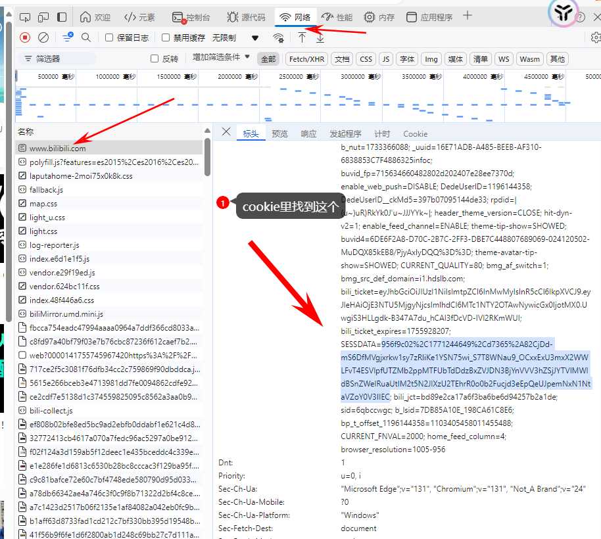
Task: Select polyfill.js request row
Action: [x=109, y=162]
